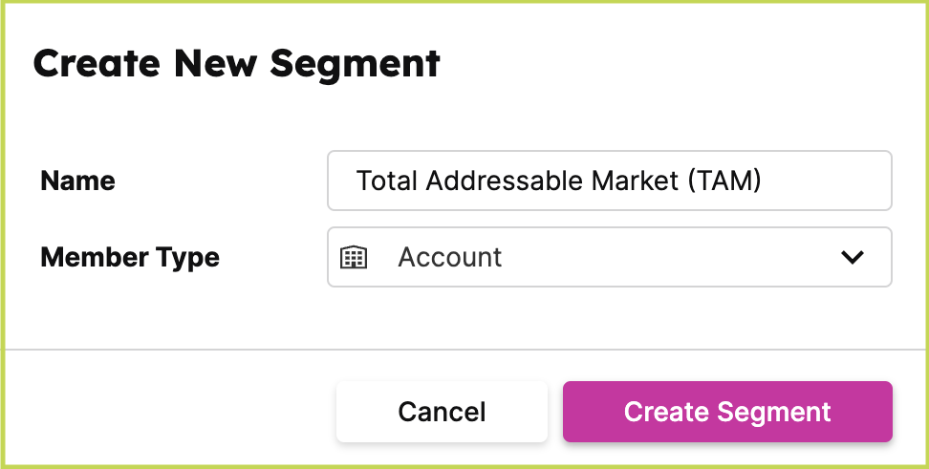This screenshot has height=469, width=929.
Task: Select the Account text in Member Type
Action: 449,257
